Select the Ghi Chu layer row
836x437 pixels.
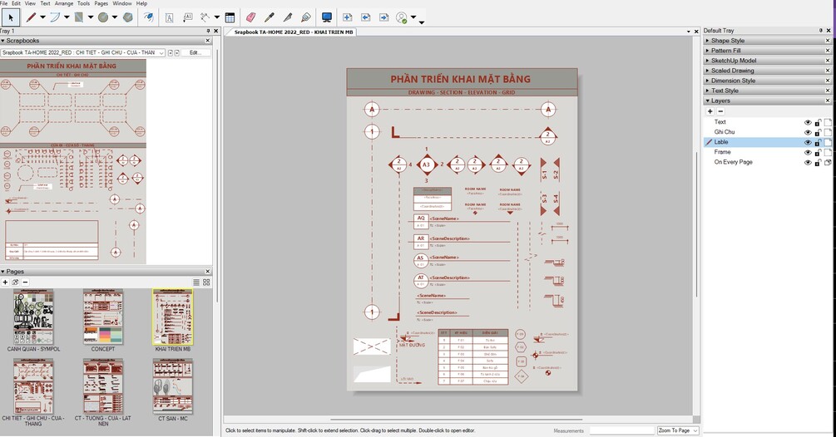click(768, 132)
